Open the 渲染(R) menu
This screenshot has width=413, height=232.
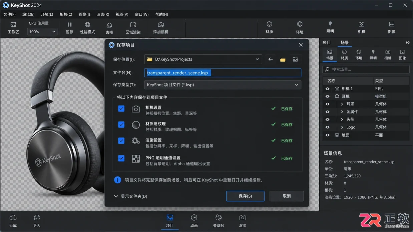click(x=103, y=14)
